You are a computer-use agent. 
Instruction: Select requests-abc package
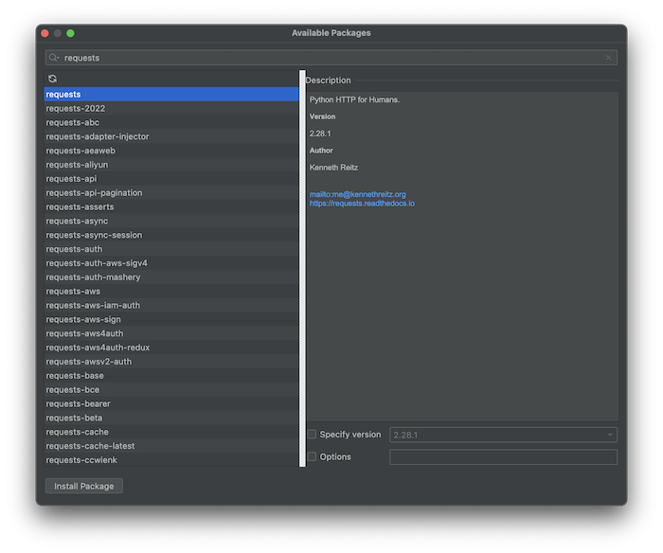point(171,122)
